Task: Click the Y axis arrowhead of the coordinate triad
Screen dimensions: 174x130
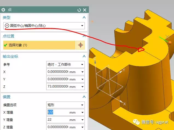Action: (x=120, y=72)
